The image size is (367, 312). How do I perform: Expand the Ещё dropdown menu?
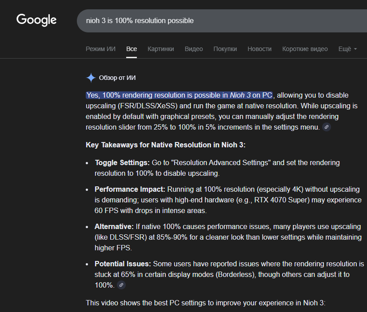point(347,49)
